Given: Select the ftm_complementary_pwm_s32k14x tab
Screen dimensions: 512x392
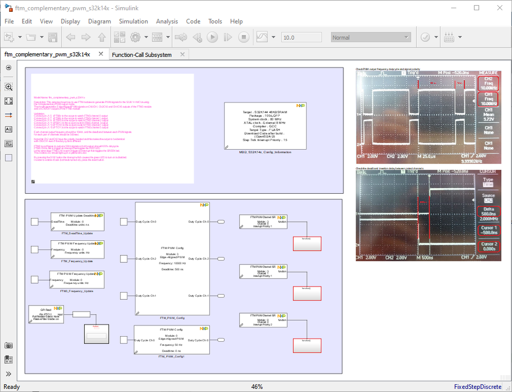Looking at the screenshot, I should (47, 54).
